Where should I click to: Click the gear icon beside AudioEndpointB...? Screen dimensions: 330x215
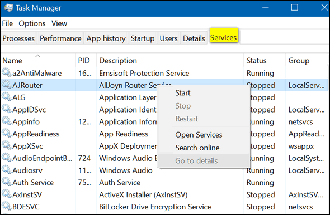click(7, 158)
